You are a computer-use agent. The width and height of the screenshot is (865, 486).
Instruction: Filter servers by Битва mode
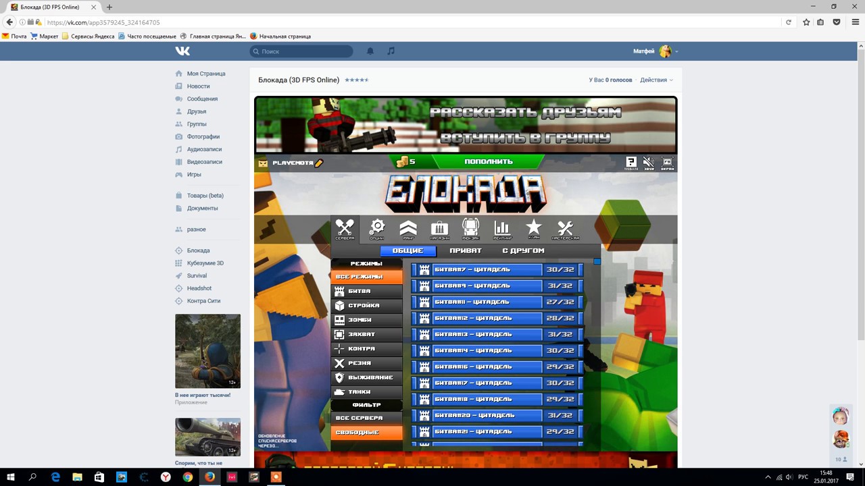point(366,291)
